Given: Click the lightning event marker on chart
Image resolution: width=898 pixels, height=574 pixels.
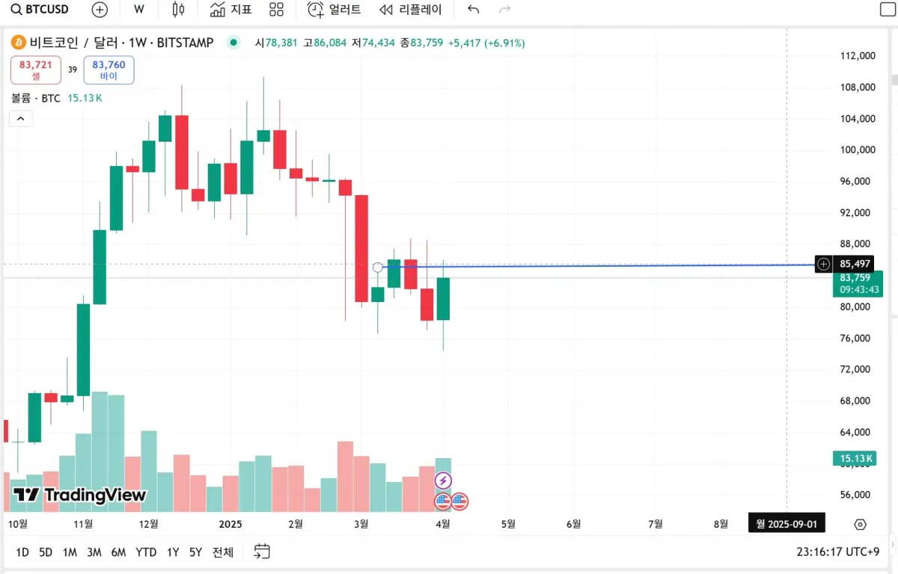Looking at the screenshot, I should 443,481.
